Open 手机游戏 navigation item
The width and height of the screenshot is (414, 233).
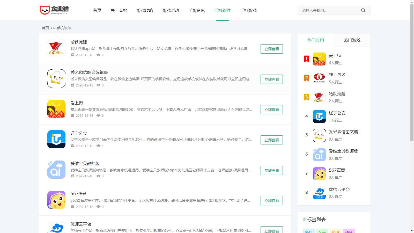[248, 10]
